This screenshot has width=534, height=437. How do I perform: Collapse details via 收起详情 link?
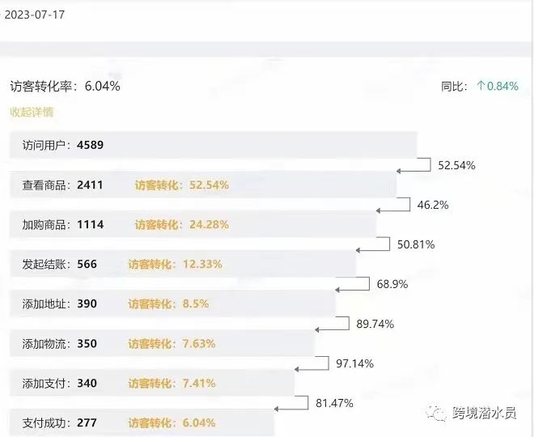coord(32,112)
